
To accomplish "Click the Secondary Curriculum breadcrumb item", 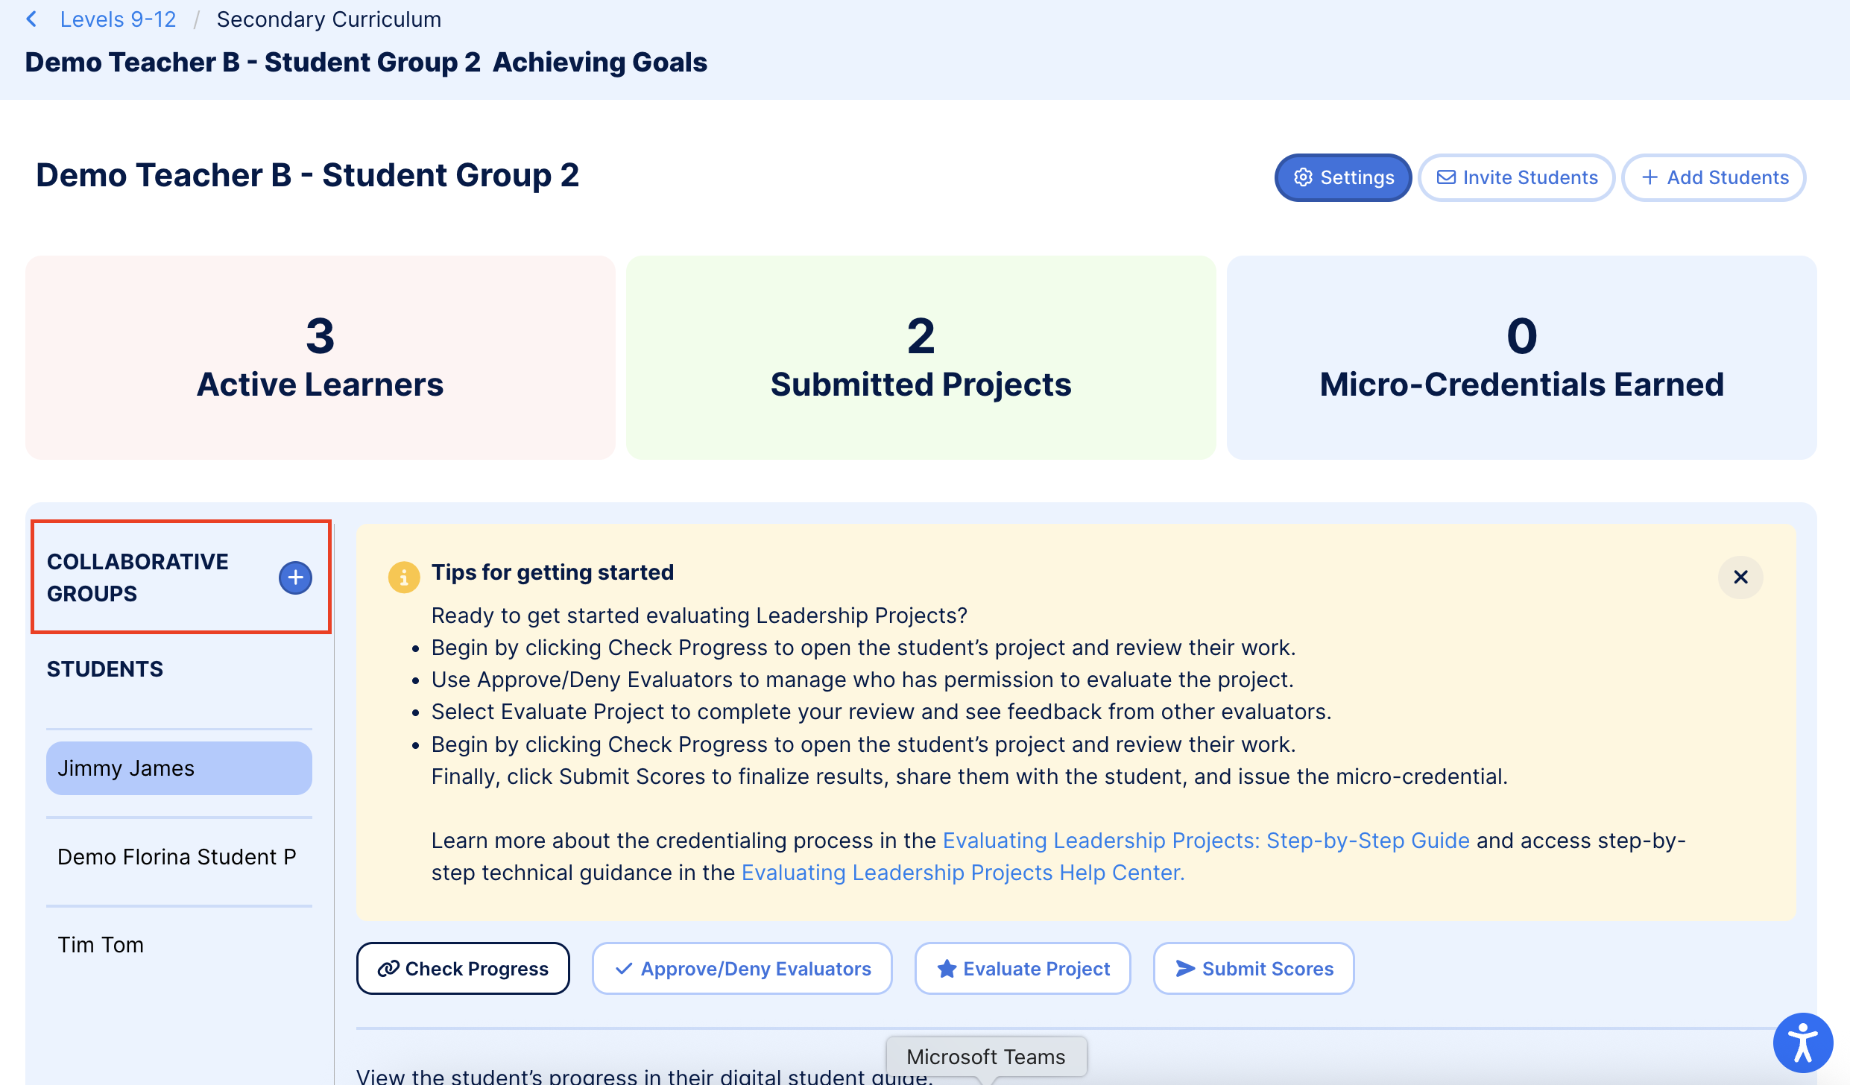I will point(329,19).
